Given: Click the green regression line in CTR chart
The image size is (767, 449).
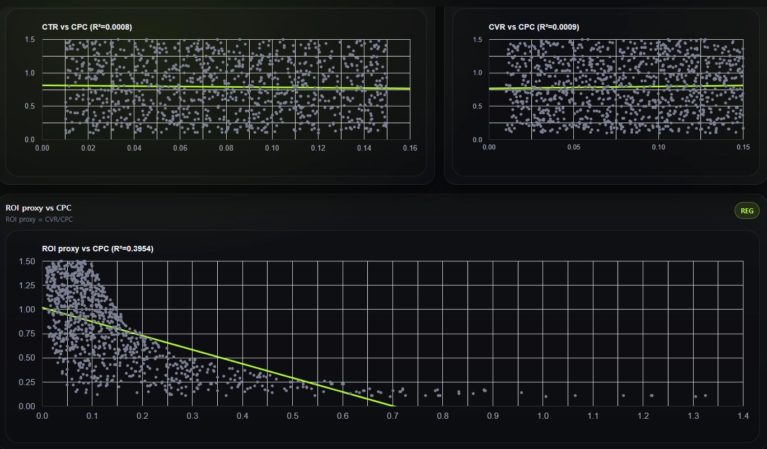Looking at the screenshot, I should (224, 87).
